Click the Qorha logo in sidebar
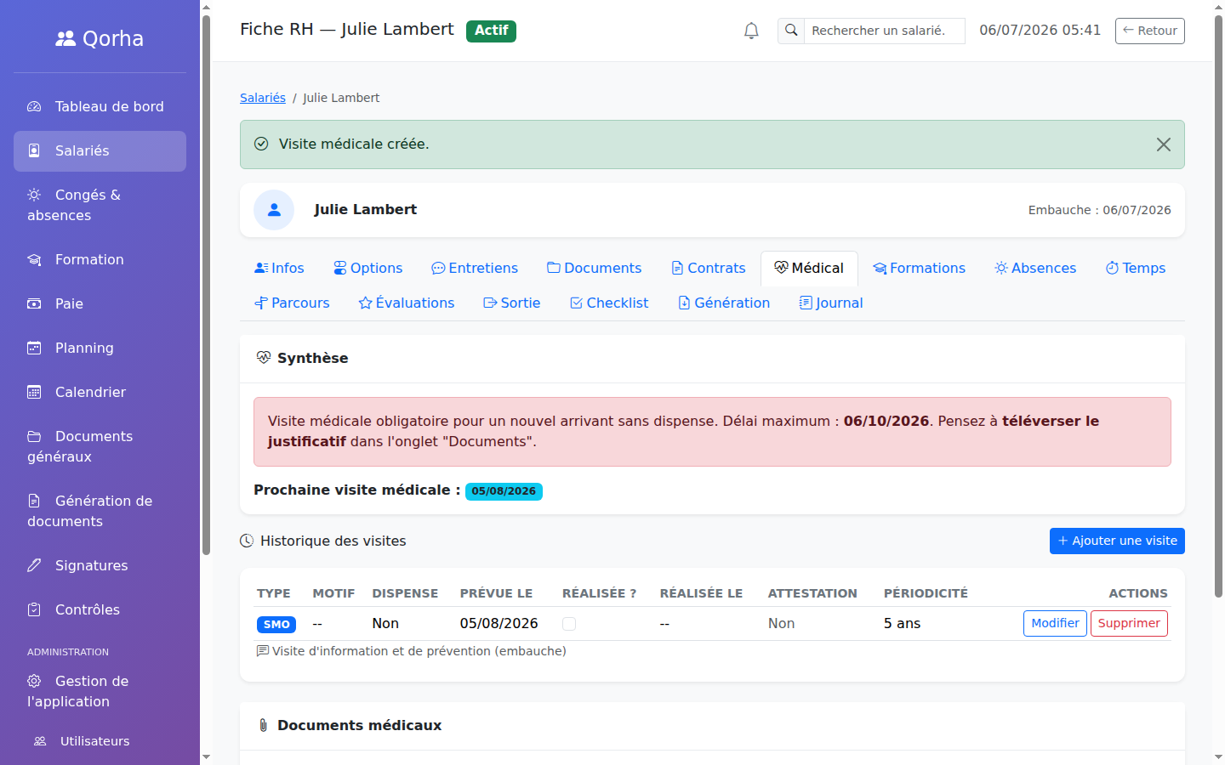The image size is (1225, 765). click(100, 38)
